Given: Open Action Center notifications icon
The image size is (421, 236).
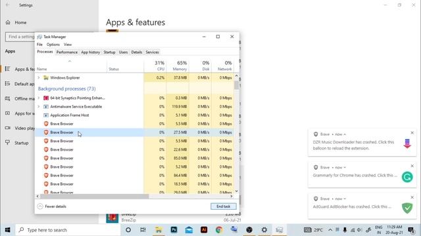Looking at the screenshot, I should [411, 230].
